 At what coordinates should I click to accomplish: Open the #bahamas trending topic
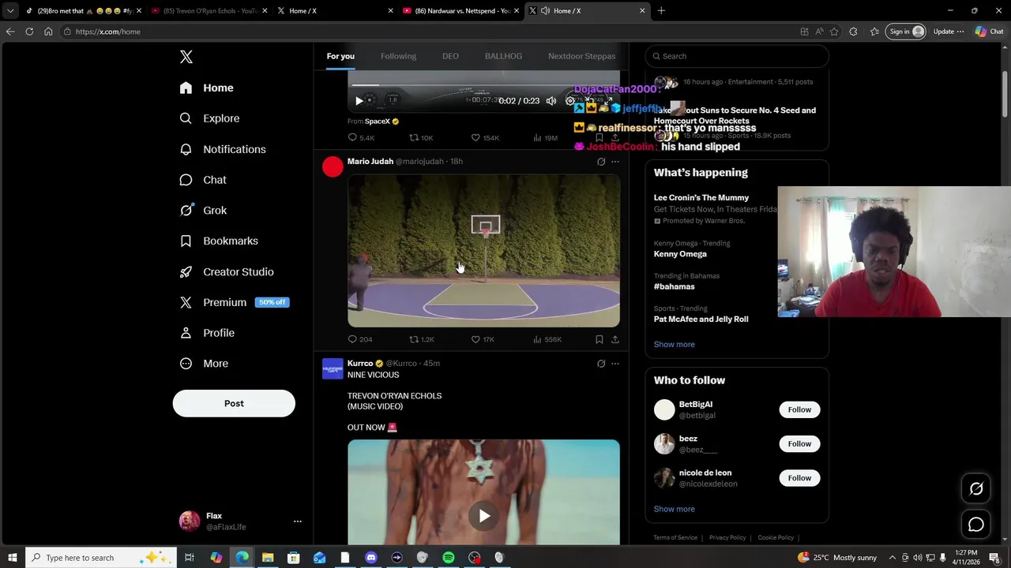coord(675,286)
